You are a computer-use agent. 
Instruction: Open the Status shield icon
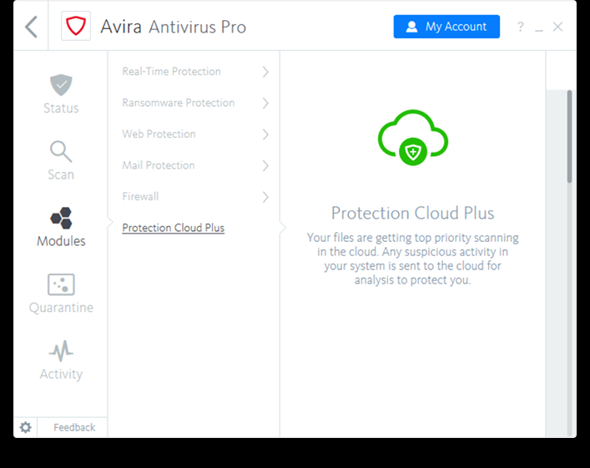61,85
